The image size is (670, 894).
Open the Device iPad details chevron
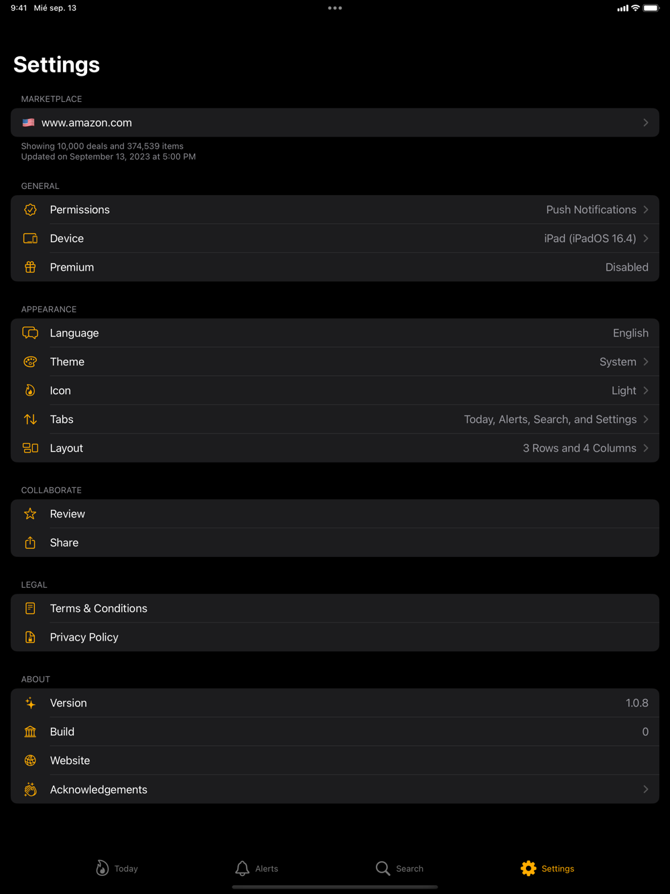coord(645,239)
